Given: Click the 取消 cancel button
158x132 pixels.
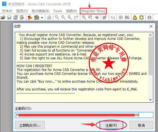Looking at the screenshot, I should tap(141, 125).
